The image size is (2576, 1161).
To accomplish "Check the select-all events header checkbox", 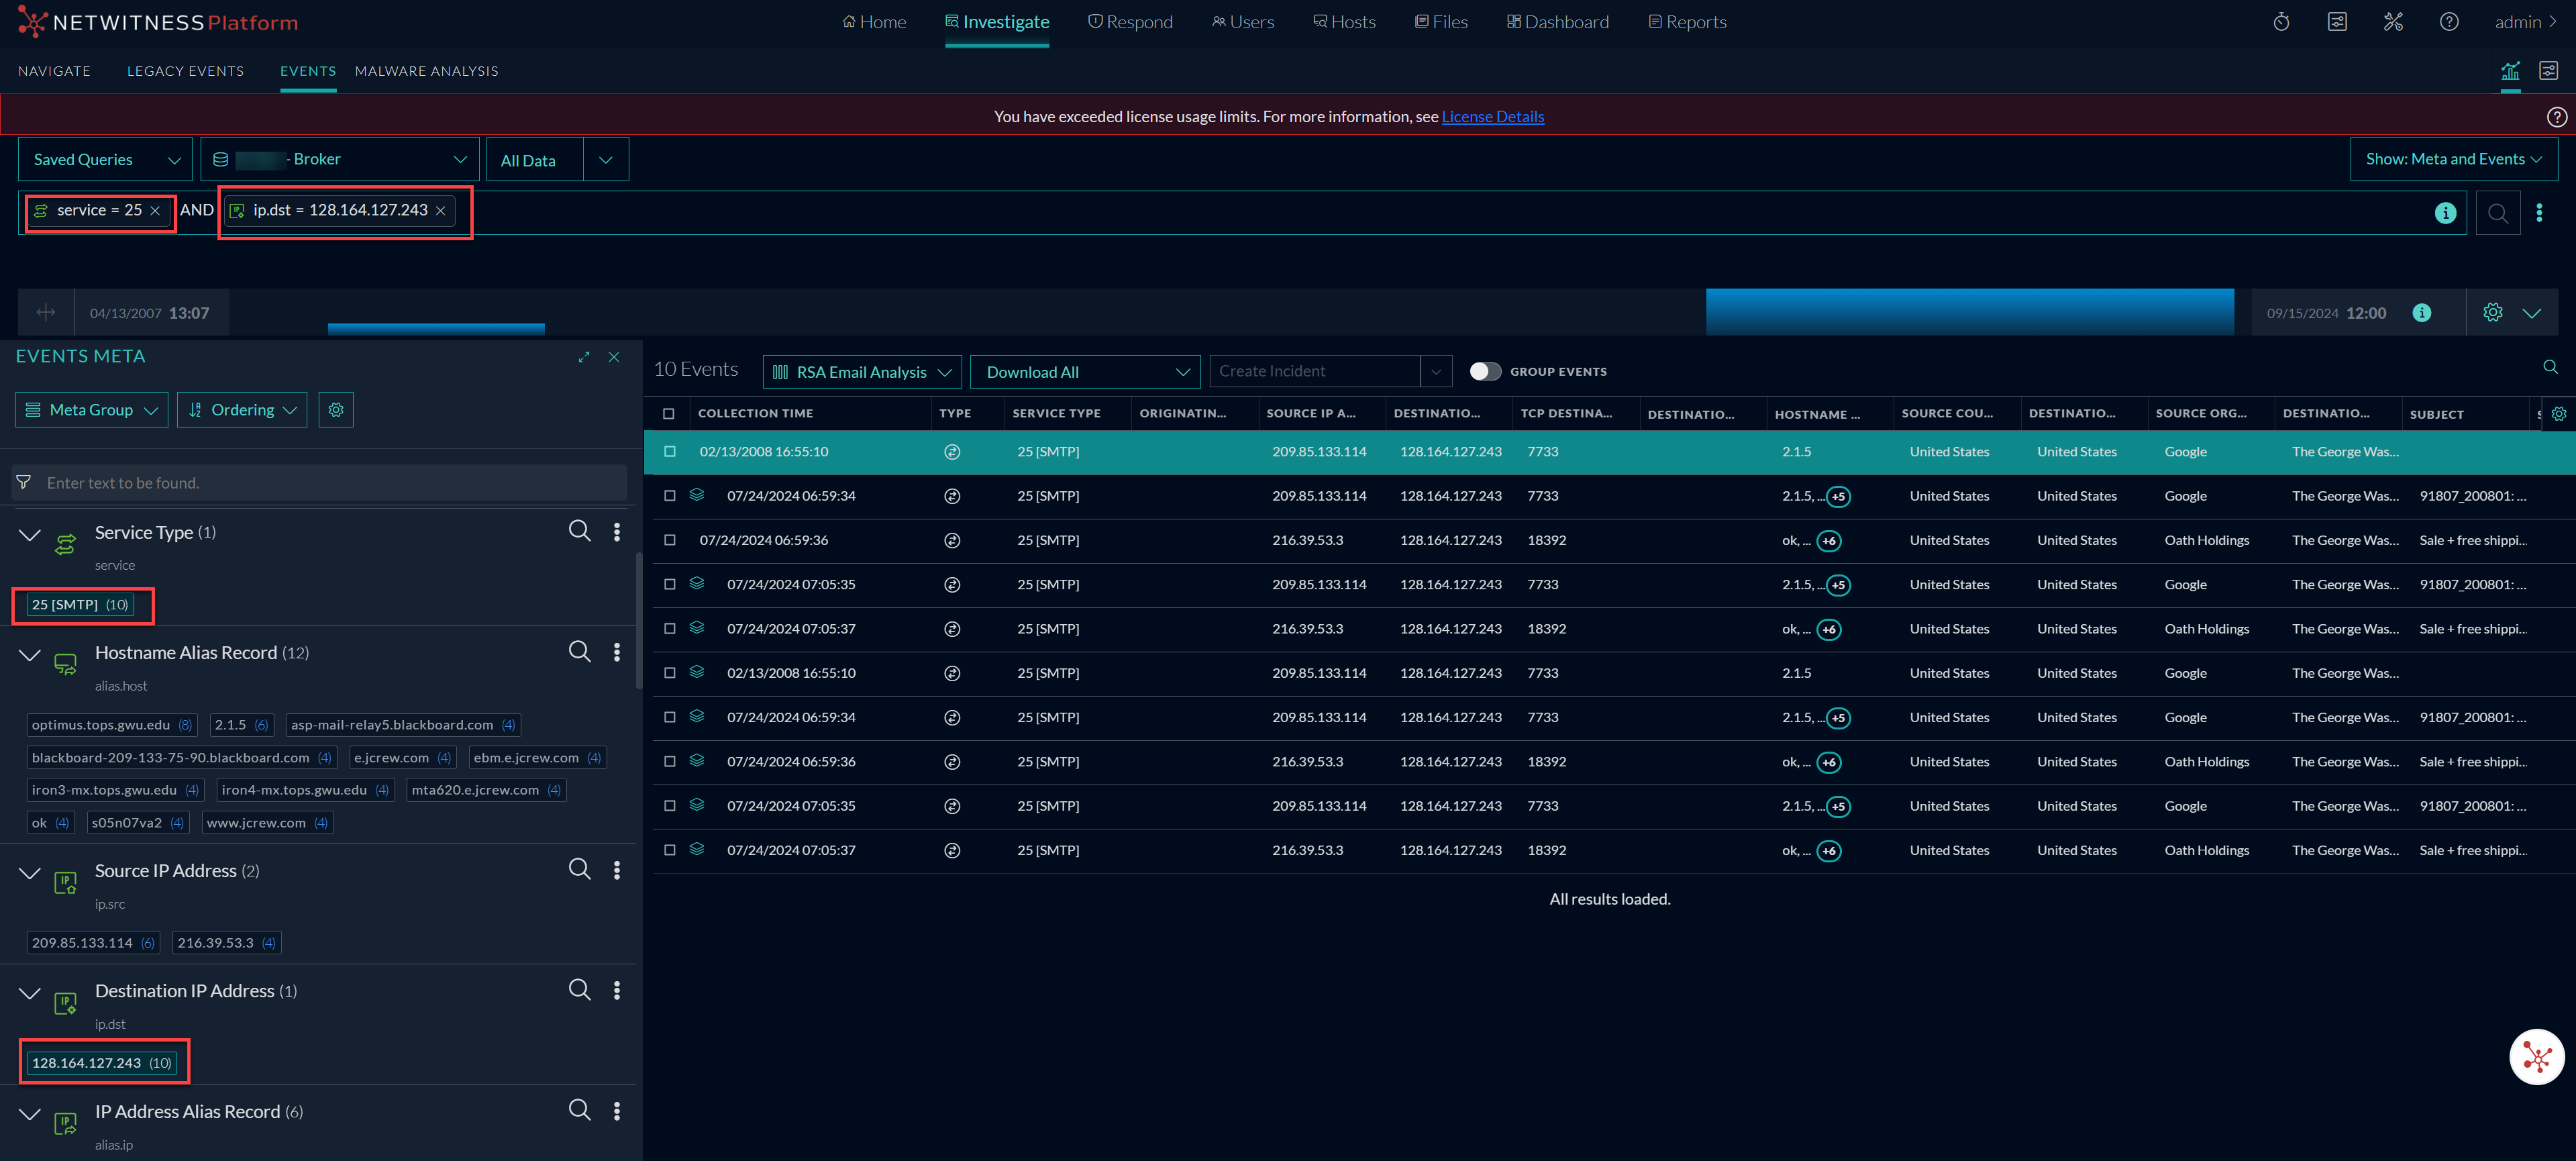I will 669,414.
